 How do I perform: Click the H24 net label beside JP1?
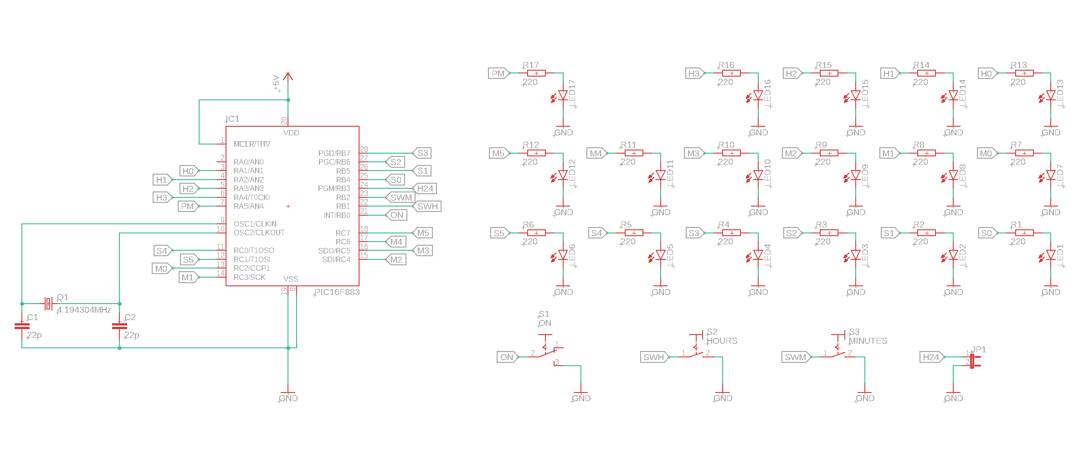pyautogui.click(x=931, y=357)
